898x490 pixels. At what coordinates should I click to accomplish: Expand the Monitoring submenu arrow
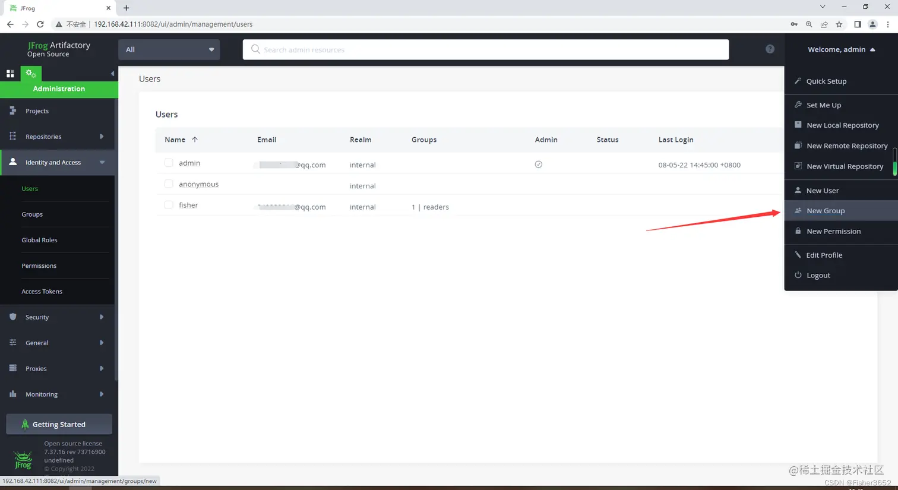pos(102,394)
